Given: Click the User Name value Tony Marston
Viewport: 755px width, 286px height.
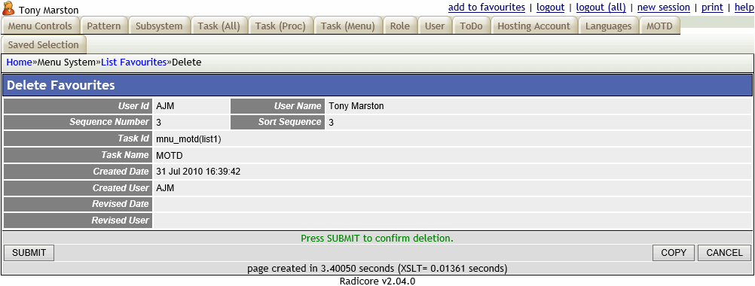Looking at the screenshot, I should (x=356, y=106).
